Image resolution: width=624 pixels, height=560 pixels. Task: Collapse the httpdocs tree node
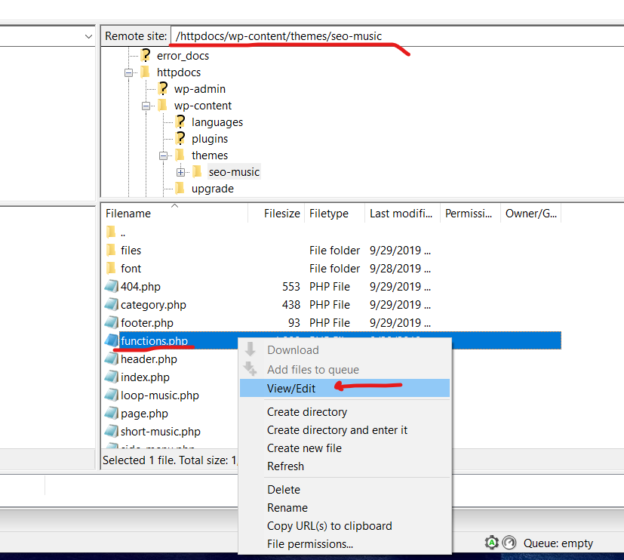point(128,72)
